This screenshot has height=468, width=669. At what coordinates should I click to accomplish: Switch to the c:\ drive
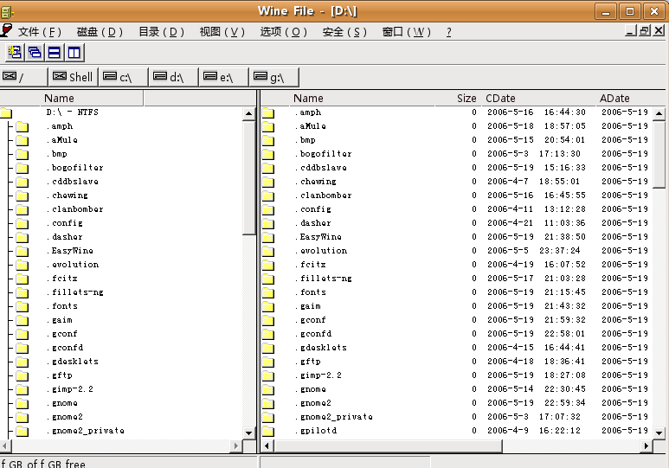[x=124, y=77]
